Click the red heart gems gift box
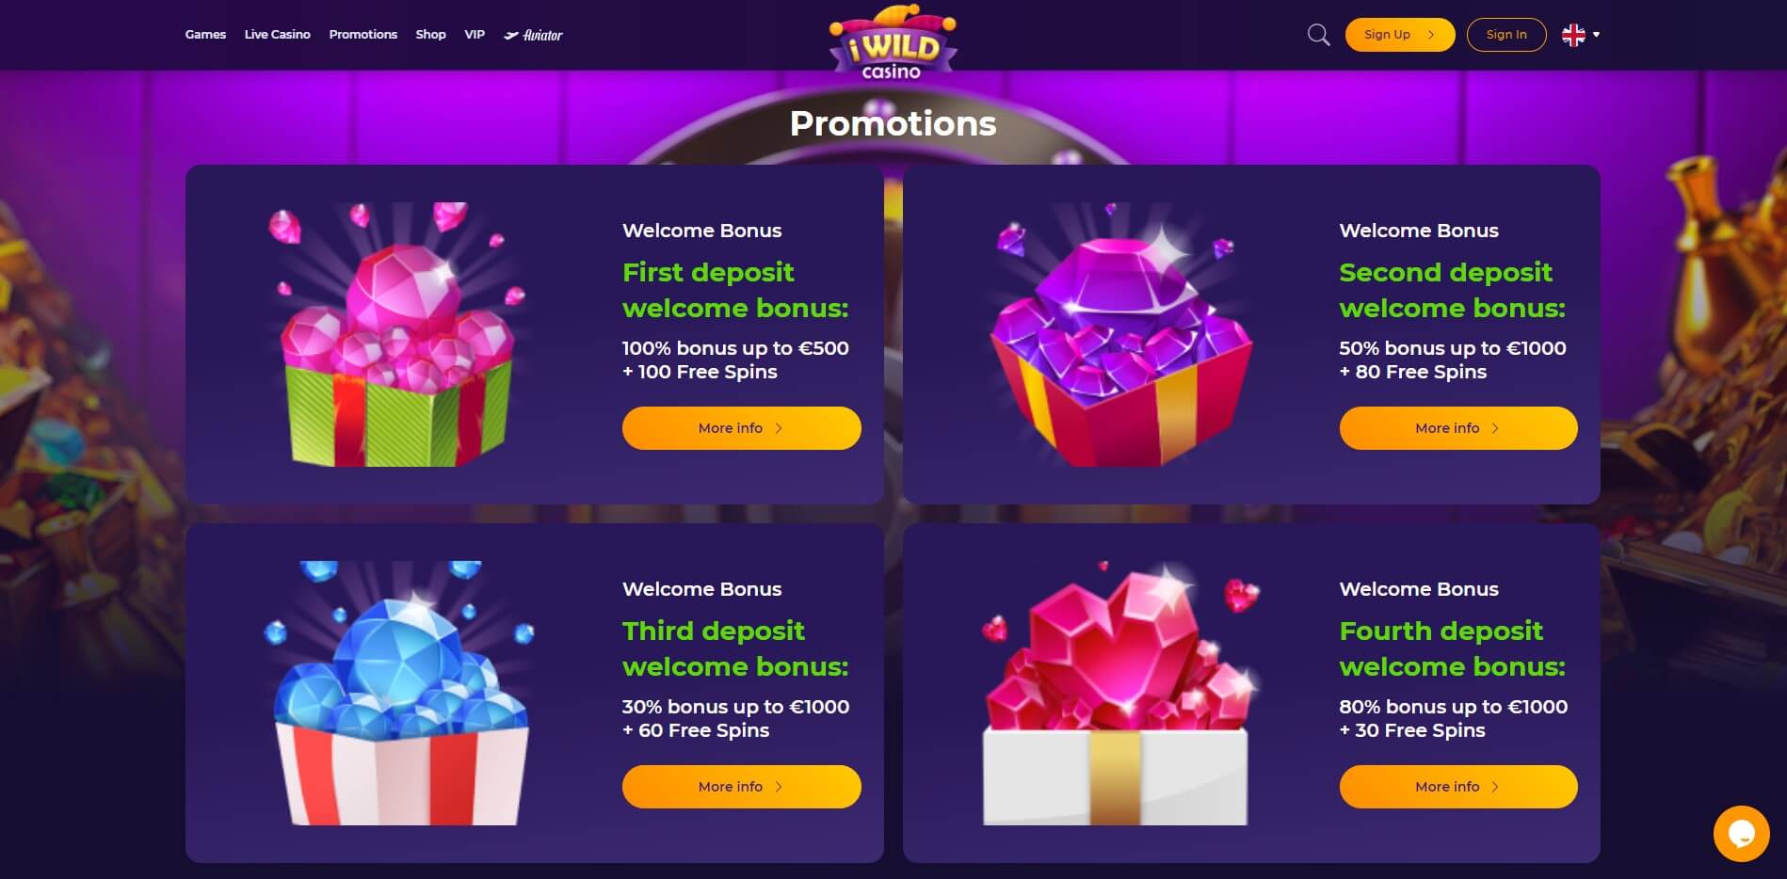This screenshot has width=1787, height=879. point(1119,693)
